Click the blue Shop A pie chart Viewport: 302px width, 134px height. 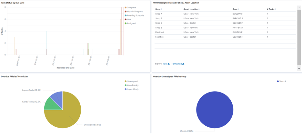[x=215, y=110]
